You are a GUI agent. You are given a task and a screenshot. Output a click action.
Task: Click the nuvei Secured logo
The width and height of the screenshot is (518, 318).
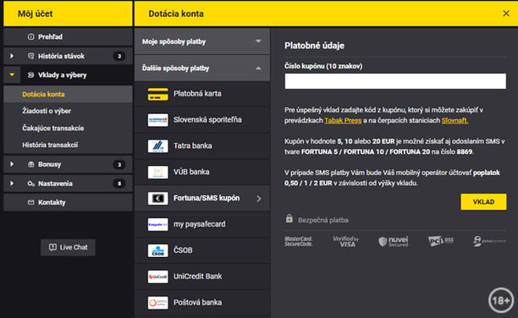coord(393,241)
